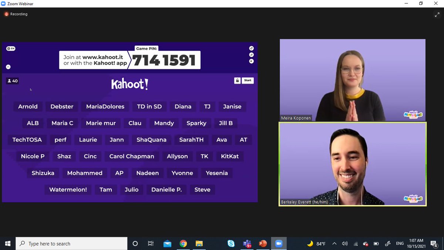Viewport: 444px width, 250px height.
Task: Select player perf
Action: (60, 140)
